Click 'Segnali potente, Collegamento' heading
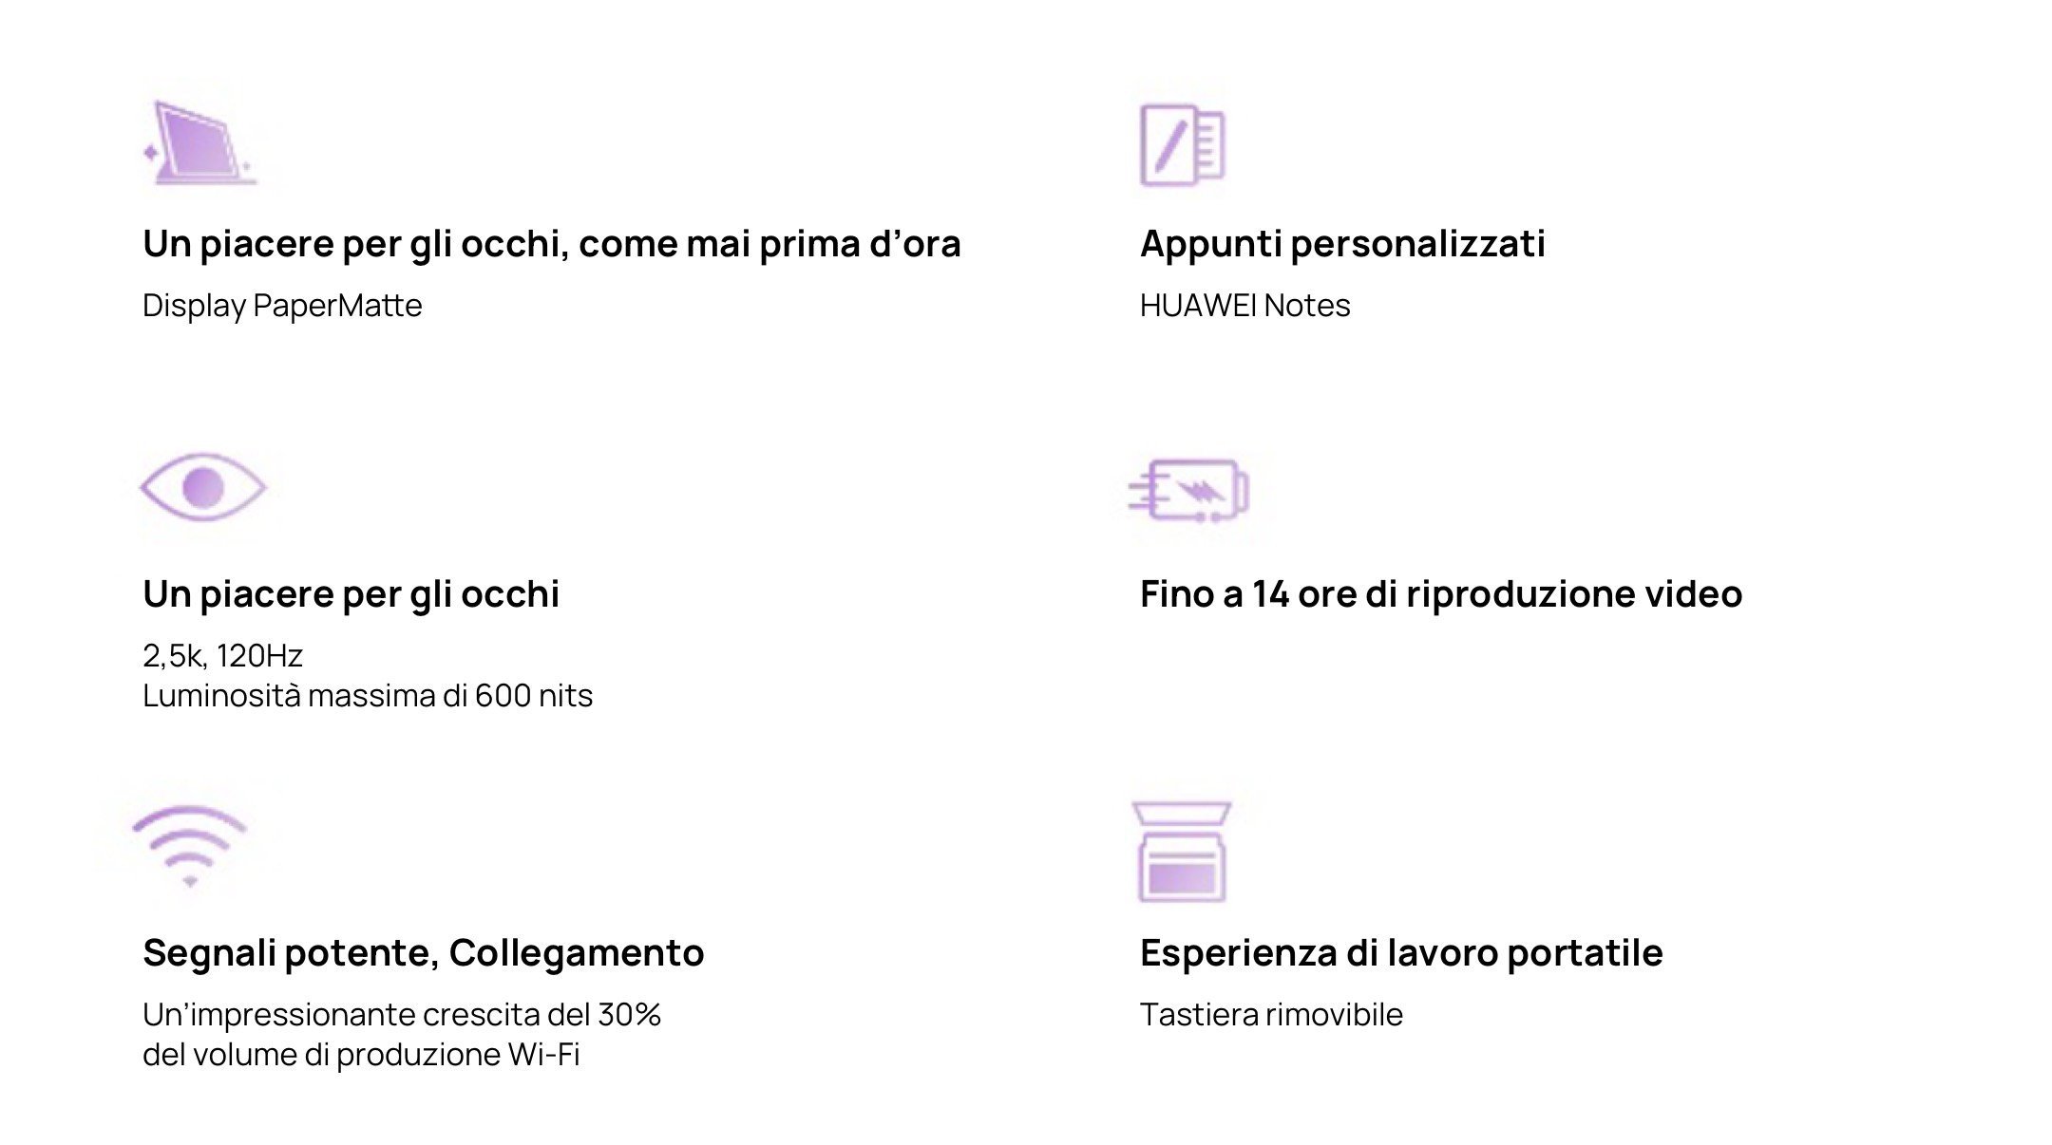The image size is (2052, 1145). pos(424,953)
